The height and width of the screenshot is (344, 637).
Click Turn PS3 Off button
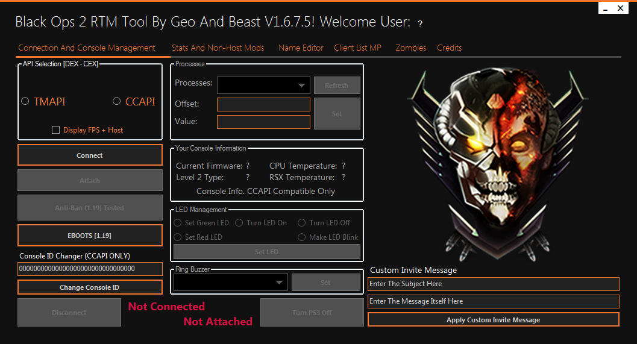coord(312,312)
